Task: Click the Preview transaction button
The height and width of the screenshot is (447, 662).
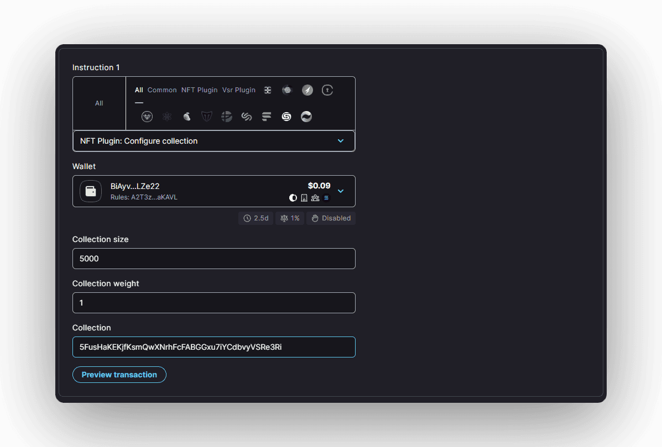Action: coord(119,375)
